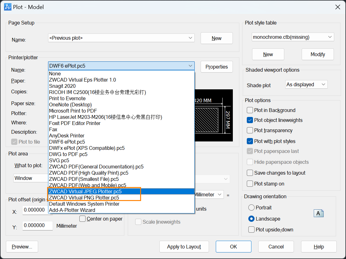Open the Plot style table dropdown
The width and height of the screenshot is (346, 259).
[293, 37]
